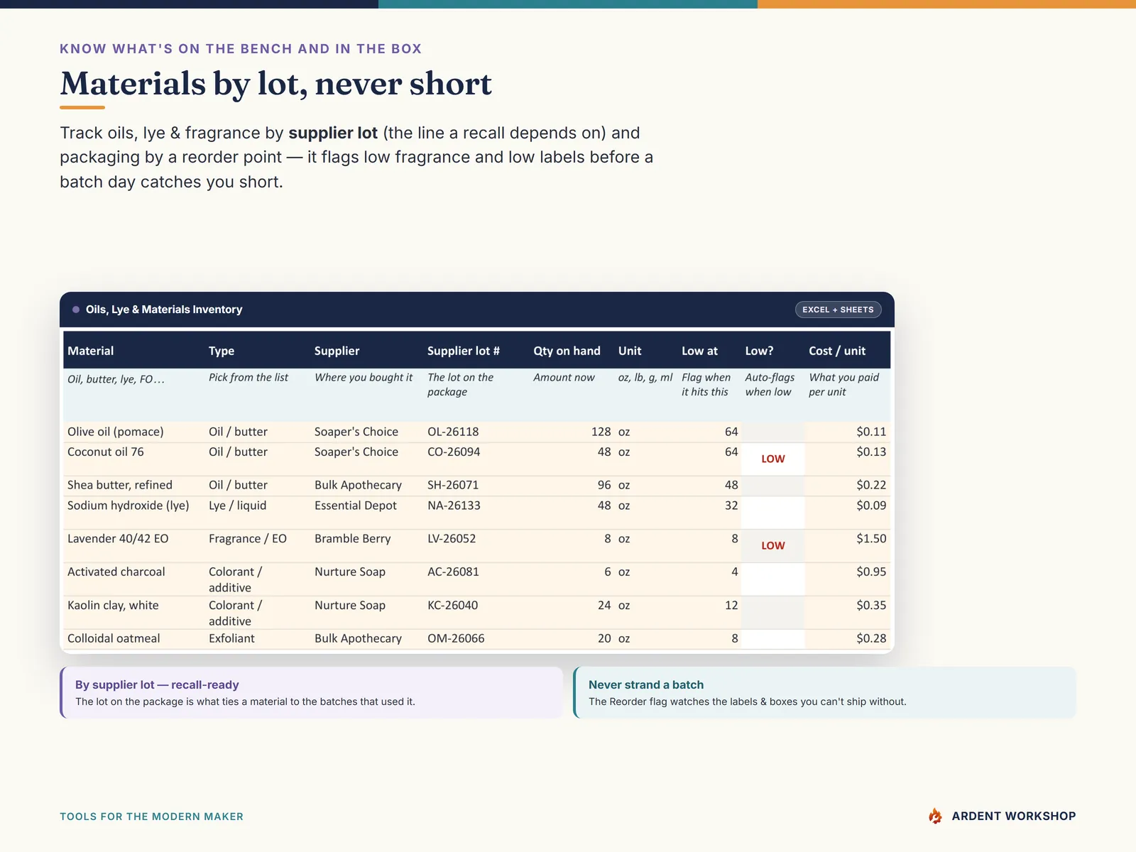Click the Tools for the Modern Maker footer text
This screenshot has width=1136, height=852.
[x=151, y=816]
